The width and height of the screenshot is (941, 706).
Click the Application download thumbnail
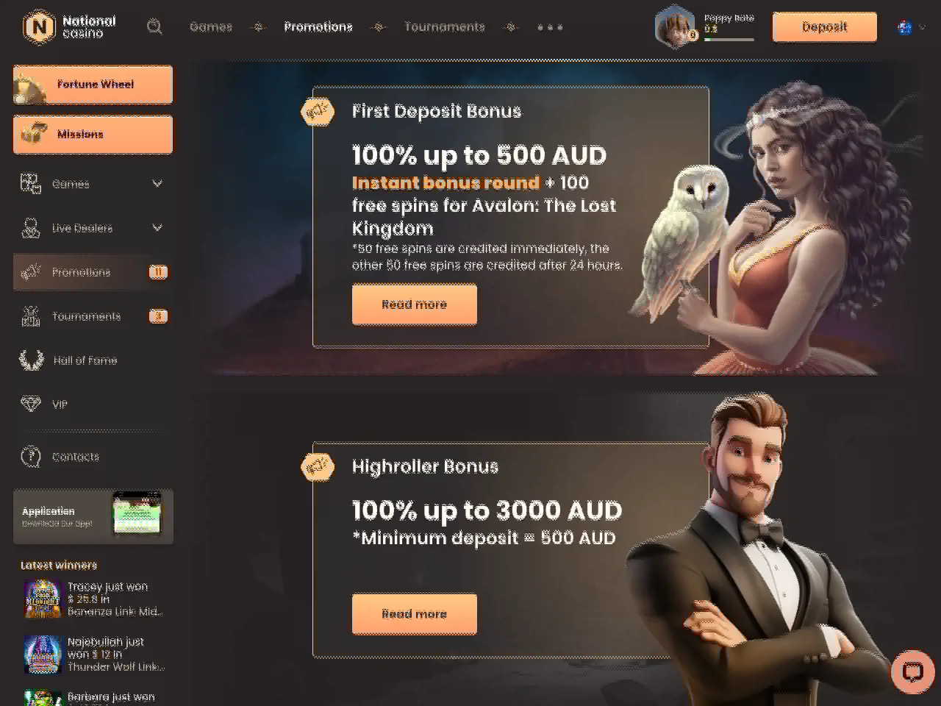tap(137, 514)
